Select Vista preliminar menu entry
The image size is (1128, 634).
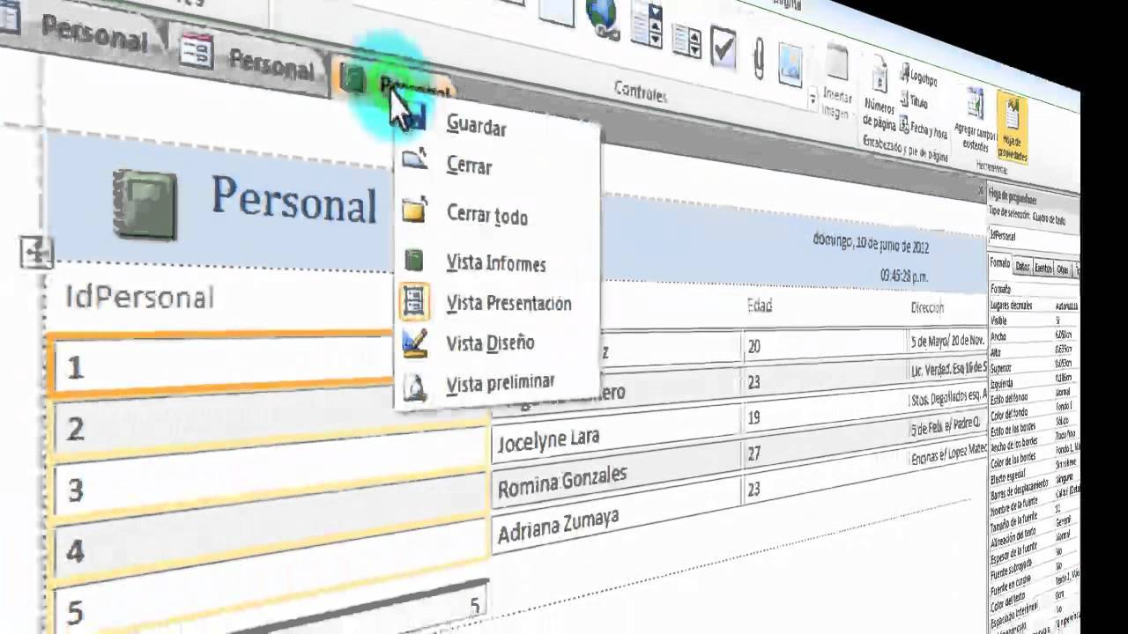pos(500,383)
